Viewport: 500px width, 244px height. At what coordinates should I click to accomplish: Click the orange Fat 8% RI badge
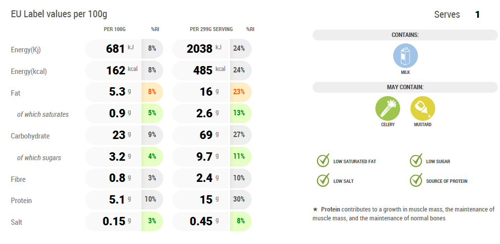pos(152,92)
